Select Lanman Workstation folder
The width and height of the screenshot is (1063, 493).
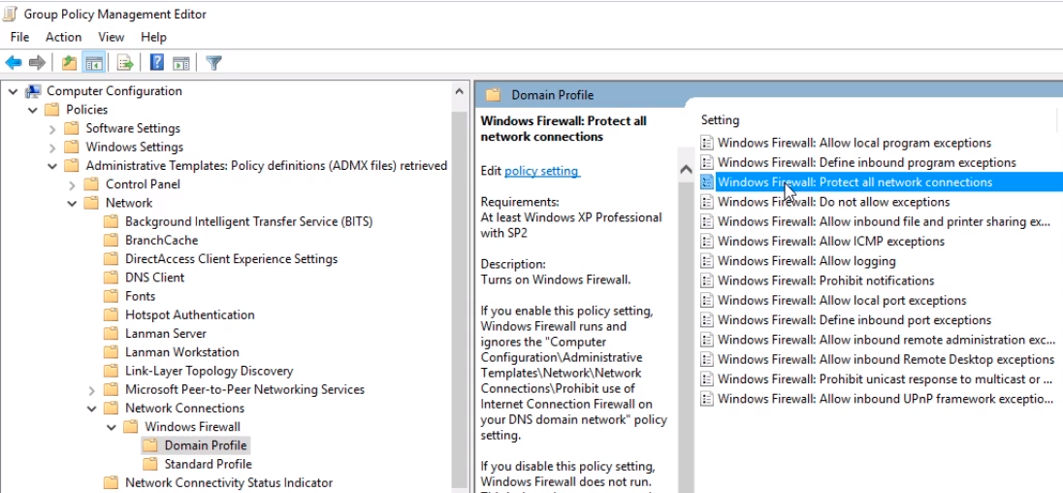point(182,352)
